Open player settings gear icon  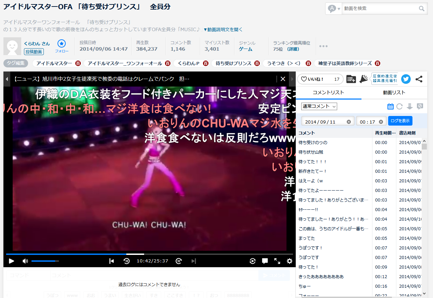(290, 261)
